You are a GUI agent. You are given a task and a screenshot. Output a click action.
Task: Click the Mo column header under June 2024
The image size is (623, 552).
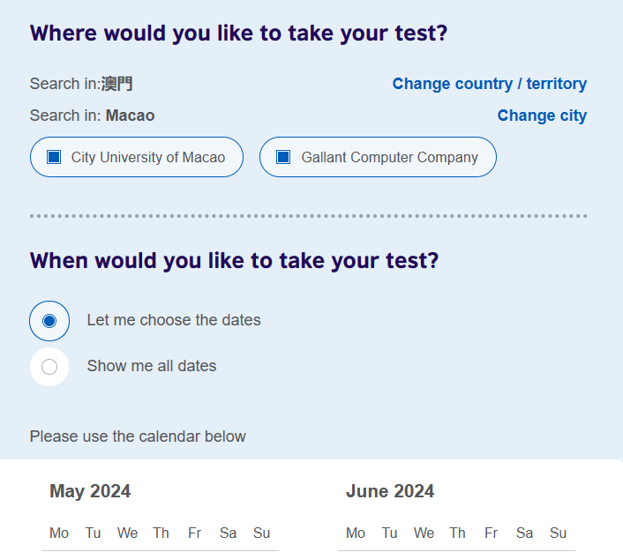(356, 533)
